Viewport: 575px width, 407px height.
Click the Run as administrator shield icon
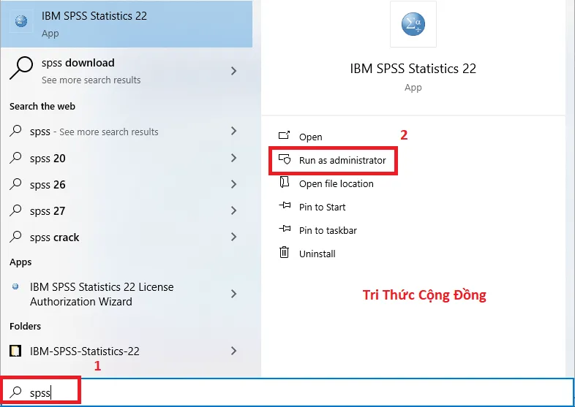click(284, 159)
